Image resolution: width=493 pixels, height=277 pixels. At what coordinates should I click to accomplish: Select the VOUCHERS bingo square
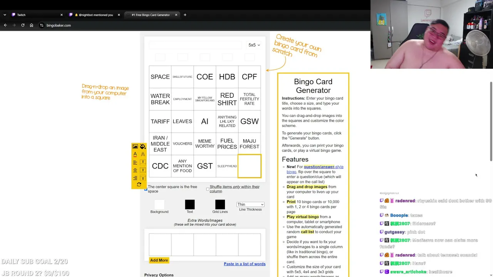coord(183,144)
